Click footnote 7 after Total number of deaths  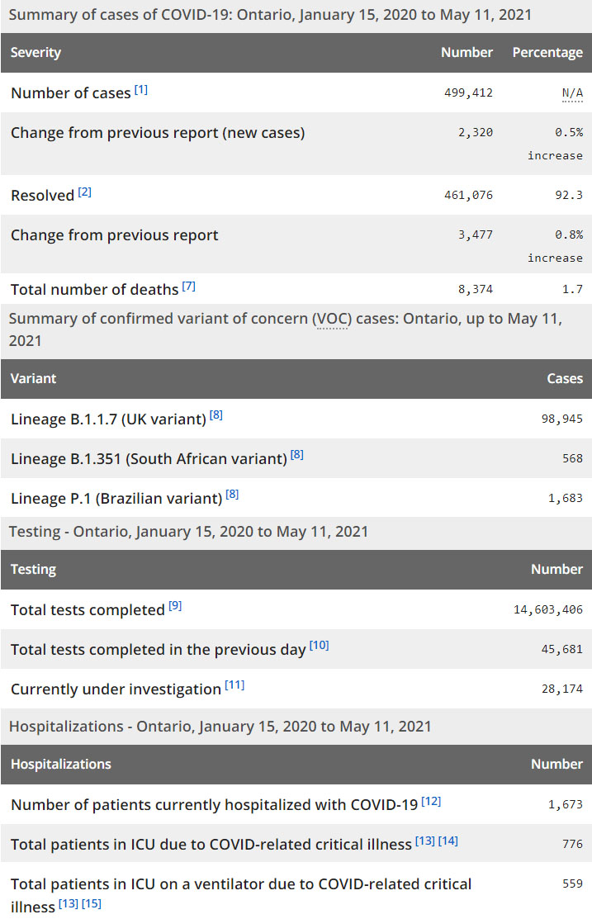pyautogui.click(x=189, y=287)
